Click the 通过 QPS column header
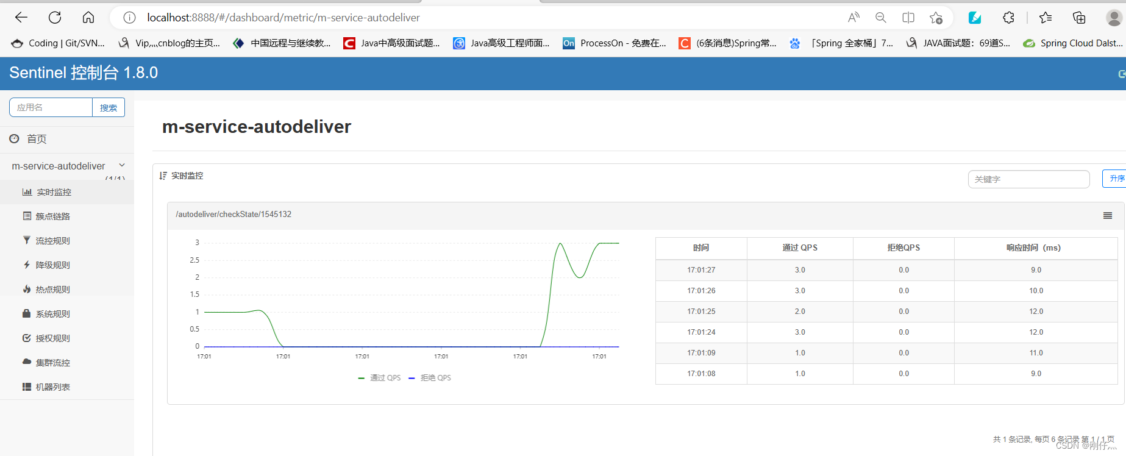 [800, 248]
